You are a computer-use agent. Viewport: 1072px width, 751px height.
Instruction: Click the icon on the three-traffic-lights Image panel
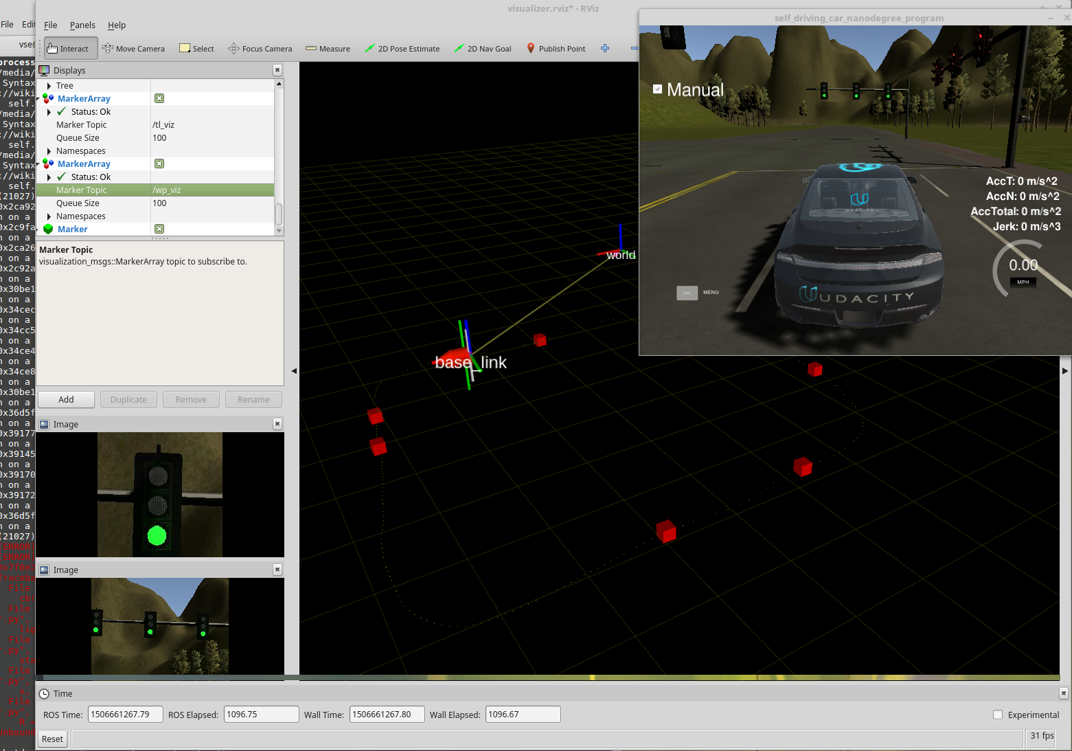coord(44,570)
